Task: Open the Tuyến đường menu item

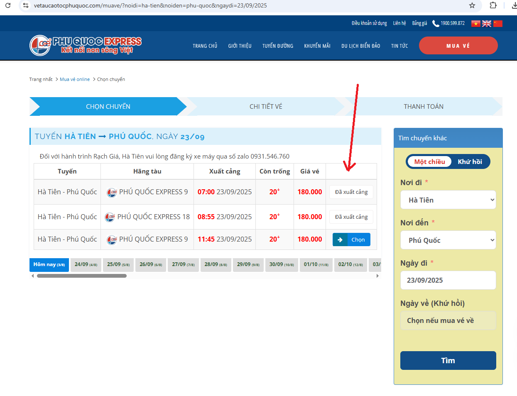Action: [277, 46]
